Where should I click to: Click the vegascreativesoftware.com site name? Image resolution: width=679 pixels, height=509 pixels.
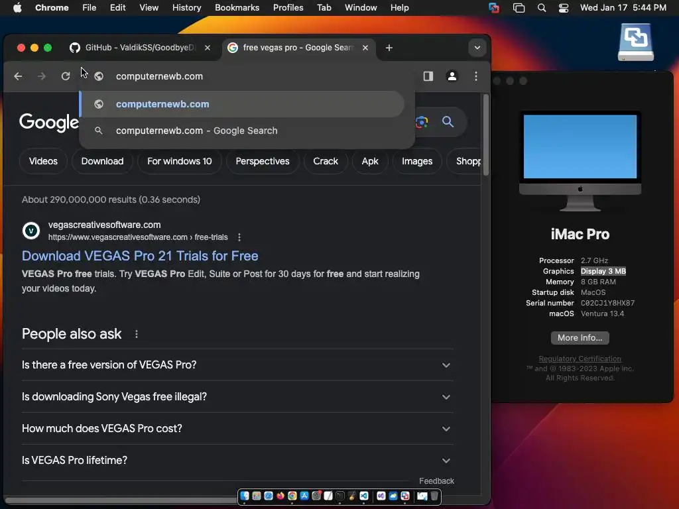point(104,225)
